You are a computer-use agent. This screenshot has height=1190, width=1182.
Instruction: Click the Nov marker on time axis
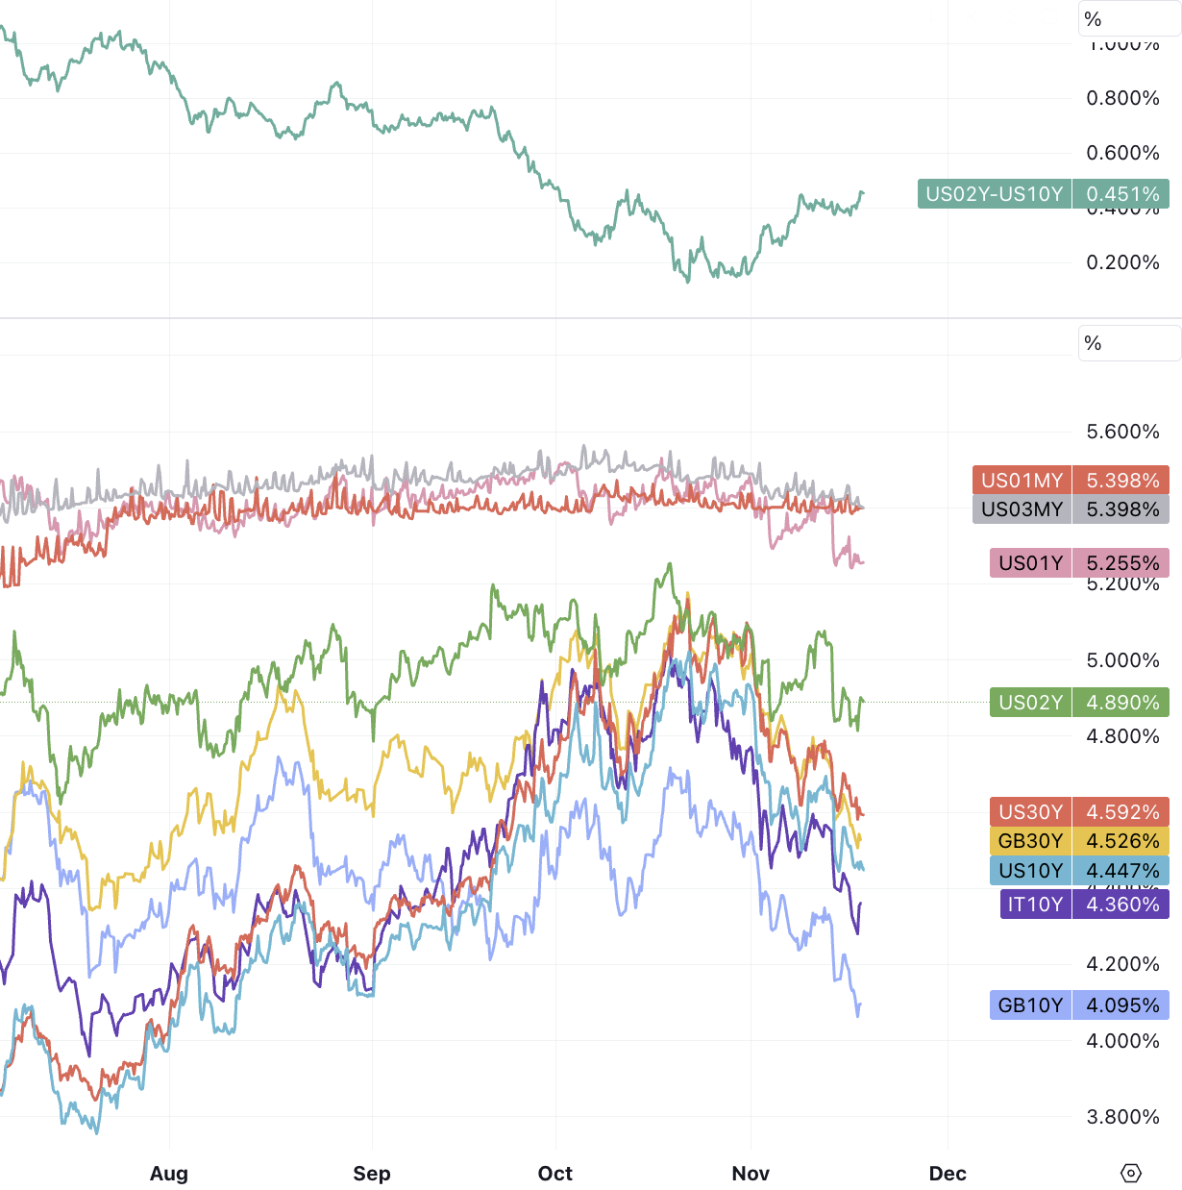751,1174
